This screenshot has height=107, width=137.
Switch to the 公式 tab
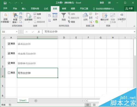(x=46, y=9)
